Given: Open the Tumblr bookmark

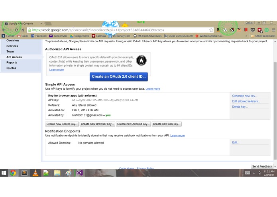Looking at the screenshot, I should (8, 36).
